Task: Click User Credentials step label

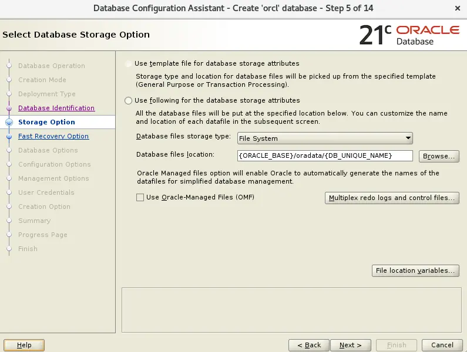Action: point(46,192)
